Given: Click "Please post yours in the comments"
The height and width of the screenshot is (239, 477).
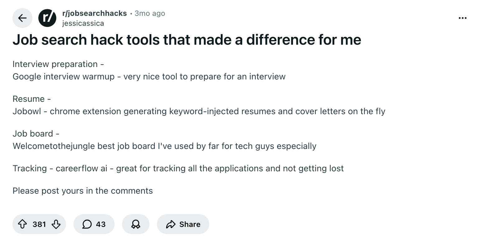Looking at the screenshot, I should 83,191.
